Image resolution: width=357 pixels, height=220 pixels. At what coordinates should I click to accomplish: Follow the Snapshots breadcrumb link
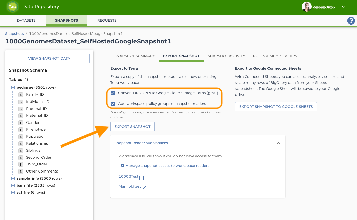point(14,34)
